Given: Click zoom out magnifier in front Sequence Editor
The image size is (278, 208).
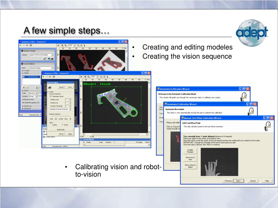Looking at the screenshot, I should click(x=89, y=77).
